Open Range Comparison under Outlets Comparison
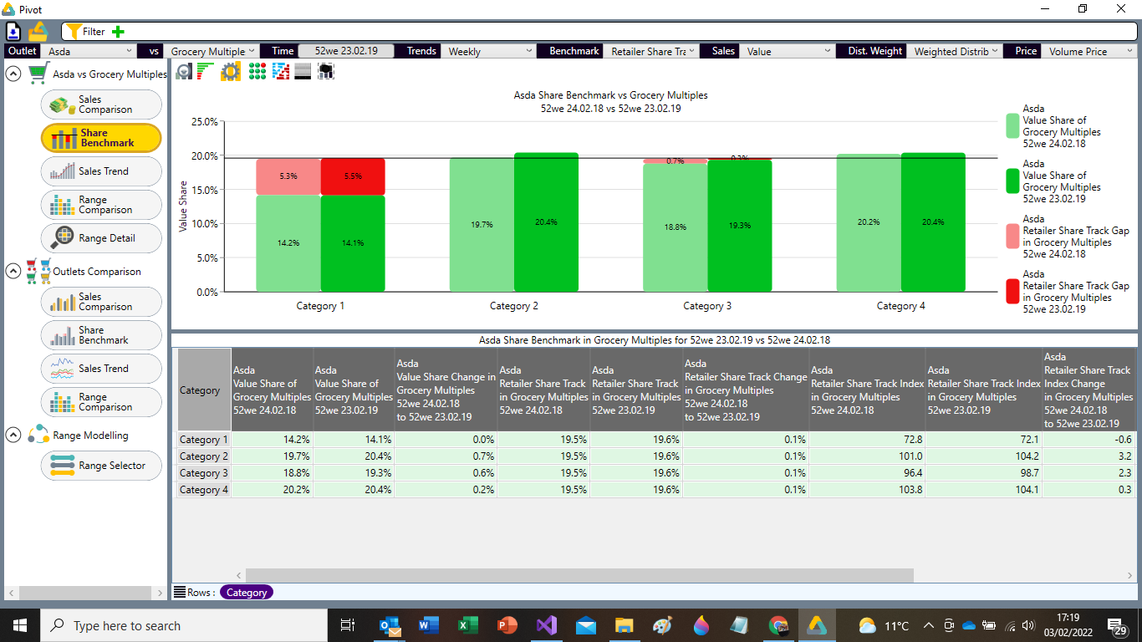The image size is (1142, 642). [x=101, y=402]
